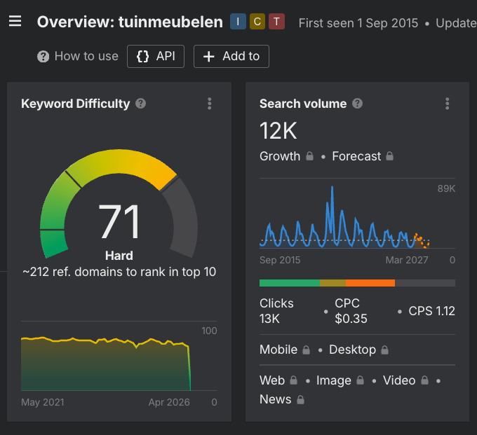
Task: Click the search volume trend chart peak
Action: (332, 188)
